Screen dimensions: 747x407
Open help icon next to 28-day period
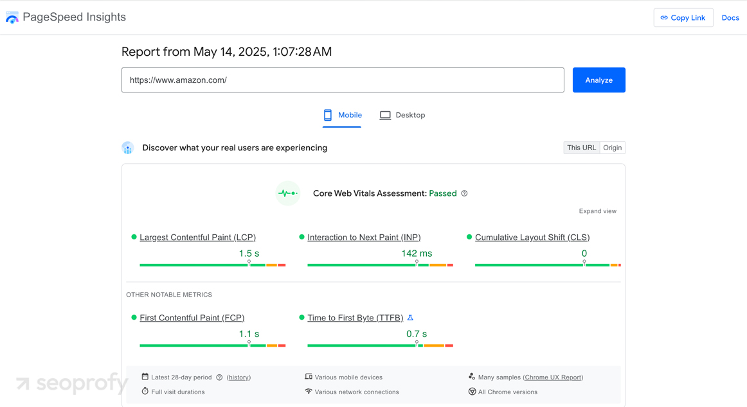tap(219, 377)
